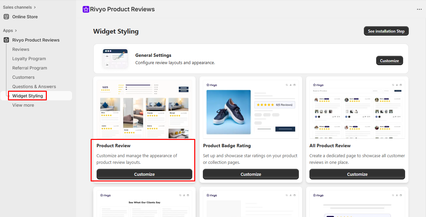The image size is (426, 217).
Task: Open Rivyo Product Reviews app in sidebar
Action: (x=36, y=40)
